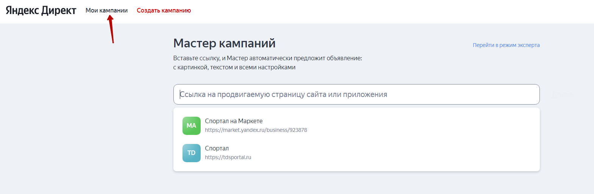Click the Мастер кампаний heading
Image resolution: width=594 pixels, height=194 pixels.
[224, 43]
